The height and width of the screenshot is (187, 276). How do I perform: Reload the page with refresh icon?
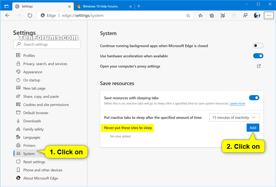pyautogui.click(x=30, y=15)
